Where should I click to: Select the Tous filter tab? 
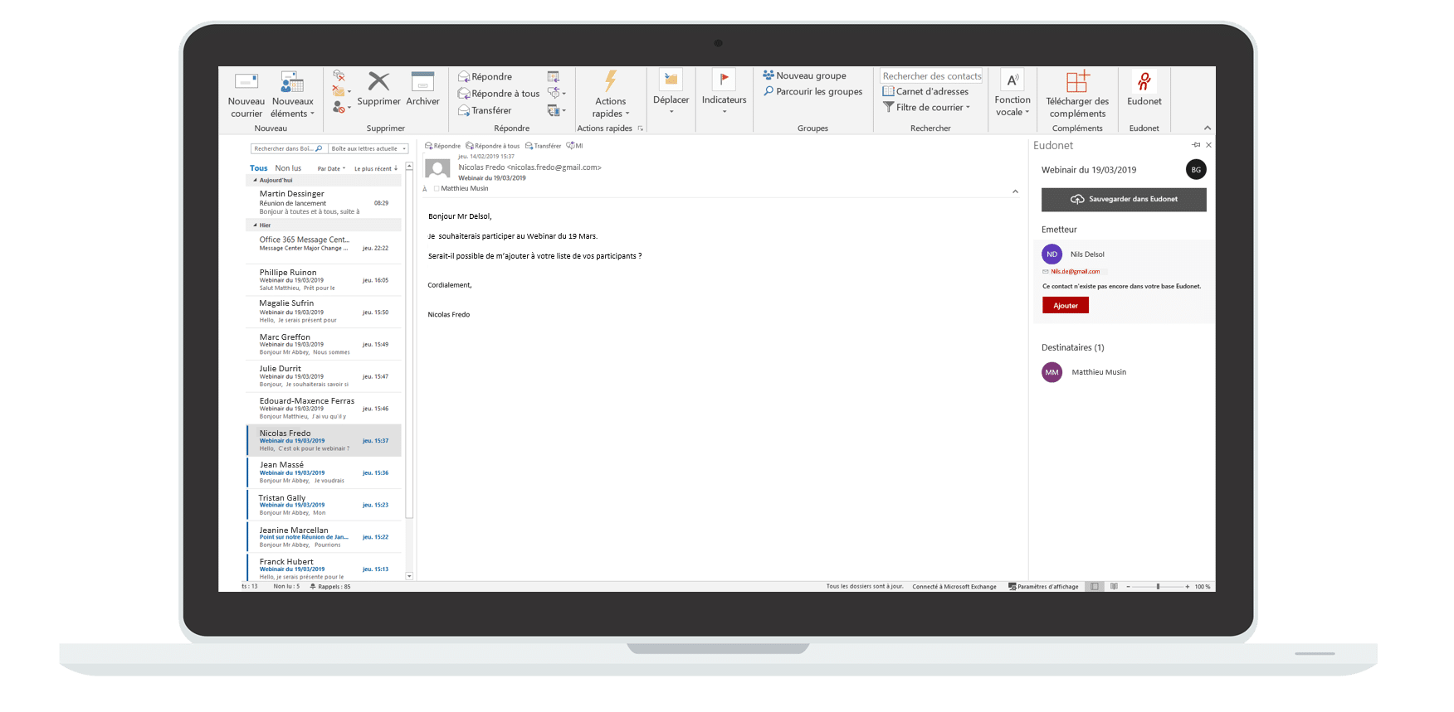tap(259, 168)
